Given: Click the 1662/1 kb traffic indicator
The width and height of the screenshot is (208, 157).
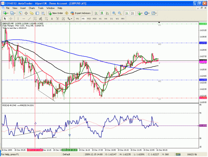Looking at the screenshot, I should pos(192,154).
